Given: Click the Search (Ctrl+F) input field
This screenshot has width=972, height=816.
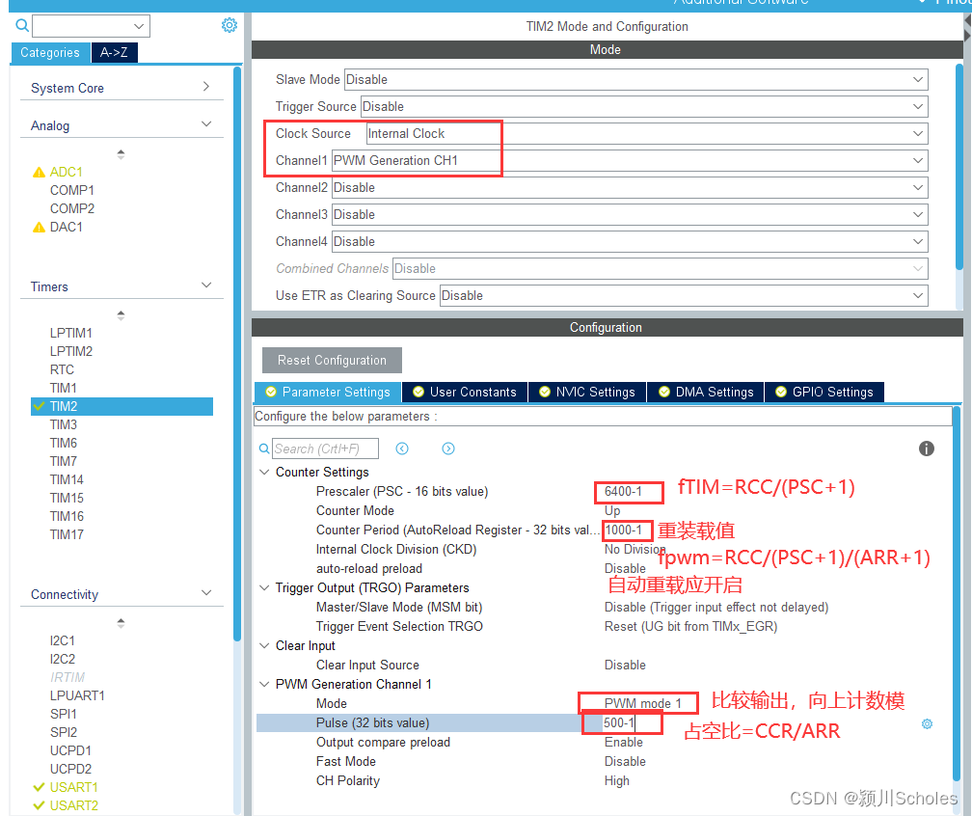Looking at the screenshot, I should (323, 449).
